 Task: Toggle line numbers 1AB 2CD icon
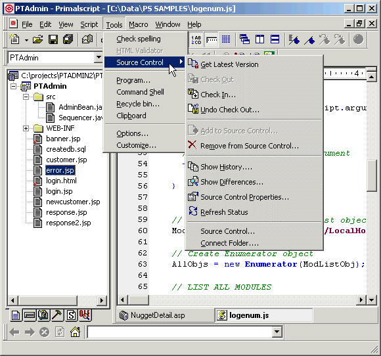coord(196,40)
